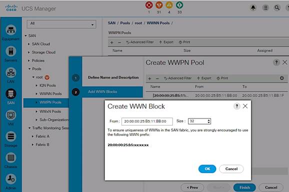Click minus icon in WWPN Pools toolbar
This screenshot has height=192, width=289.
click(x=119, y=42)
